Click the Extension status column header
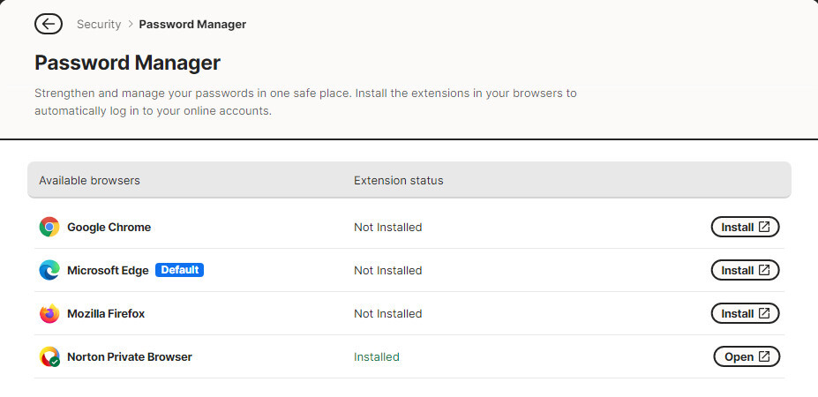Viewport: 818px width, 397px height. coord(399,181)
